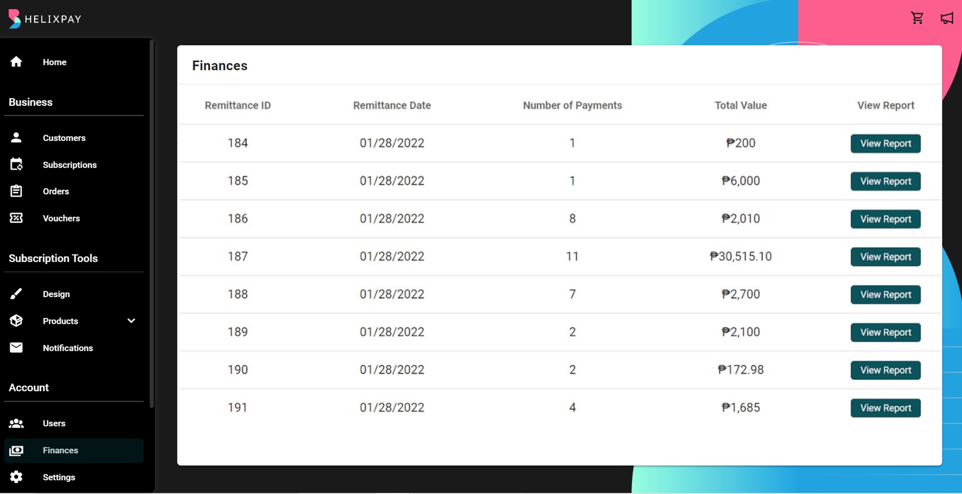962x494 pixels.
Task: View report for remittance 188
Action: (886, 295)
